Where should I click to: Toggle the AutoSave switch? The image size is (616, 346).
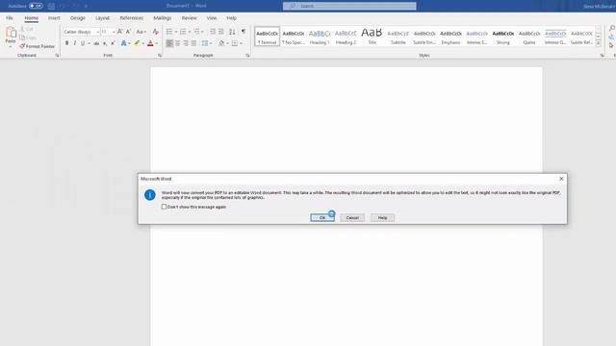36,6
